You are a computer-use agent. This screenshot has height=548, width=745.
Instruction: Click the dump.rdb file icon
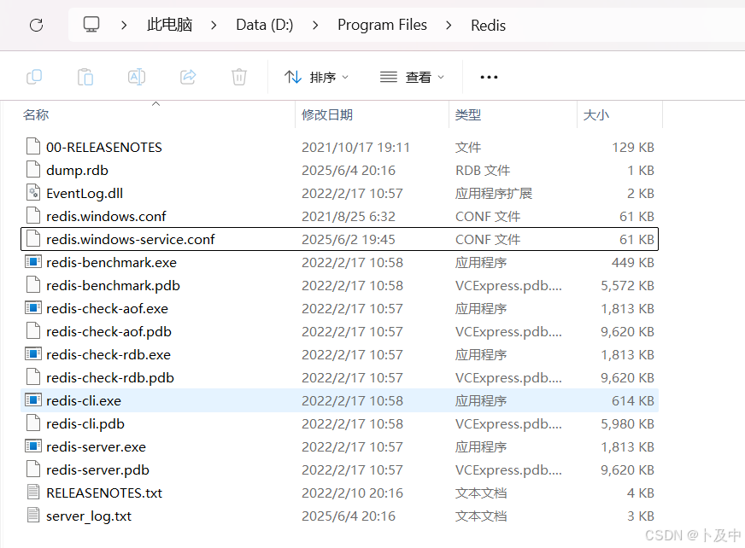33,169
